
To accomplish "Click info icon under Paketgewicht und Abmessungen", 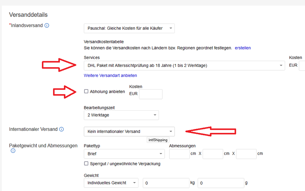I will tap(13, 151).
